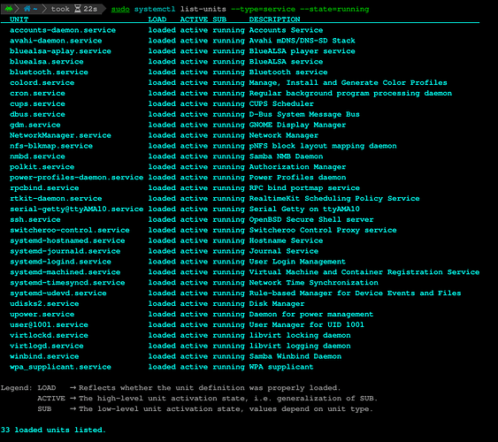
Task: Click polkit.service unit name
Action: pos(42,166)
